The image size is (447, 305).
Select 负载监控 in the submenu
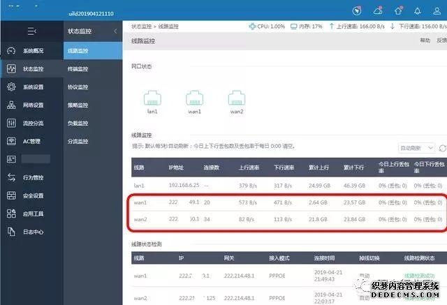(78, 123)
